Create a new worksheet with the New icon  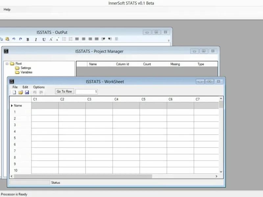tap(14, 92)
